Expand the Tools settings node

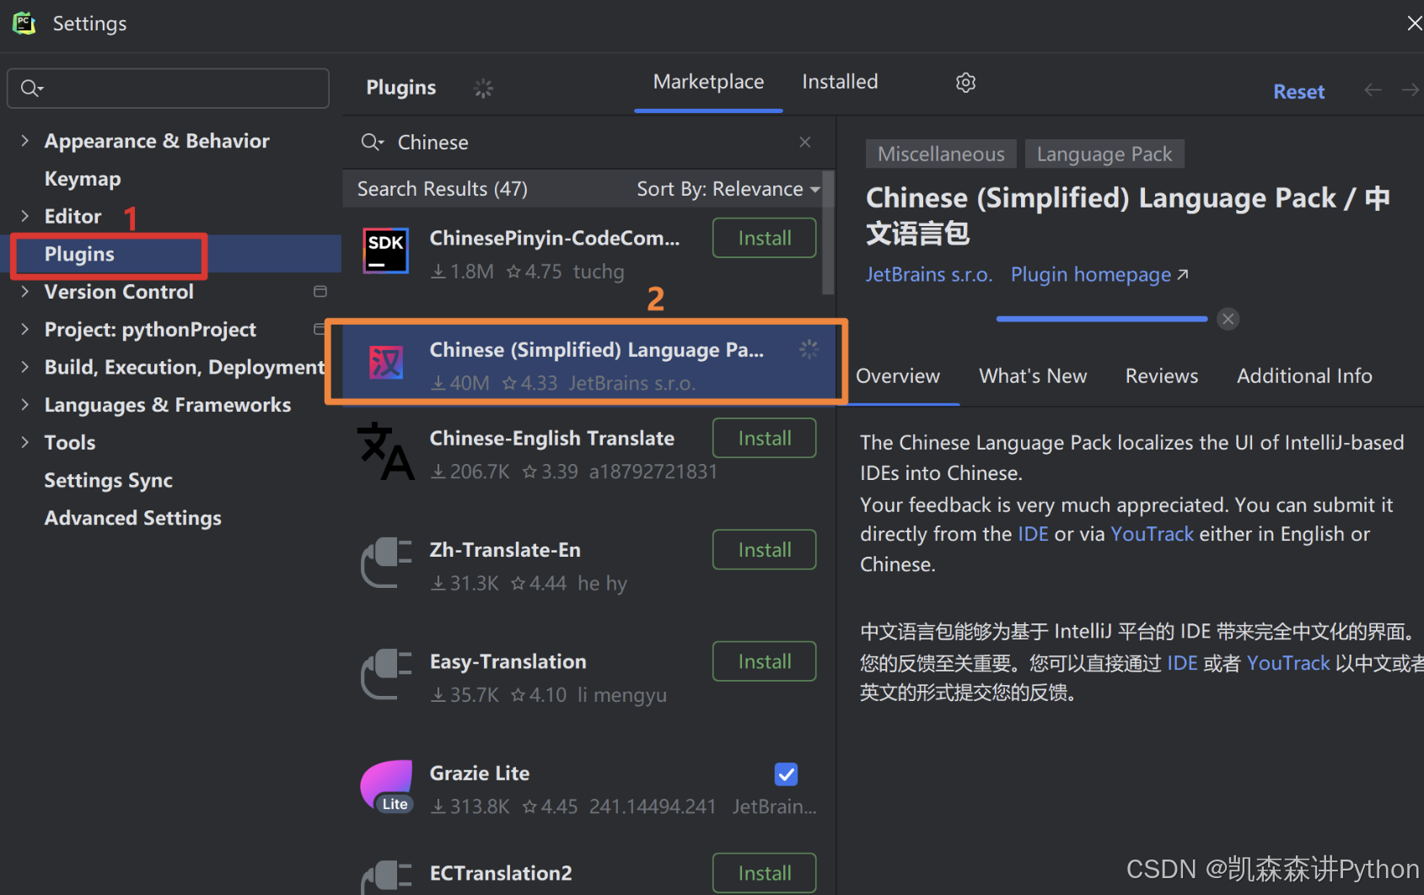[25, 442]
